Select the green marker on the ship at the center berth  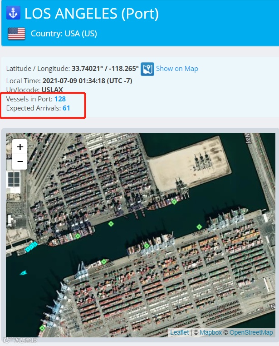point(147,246)
